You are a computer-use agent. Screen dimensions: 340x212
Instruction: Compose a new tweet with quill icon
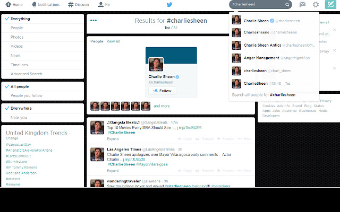(330, 4)
